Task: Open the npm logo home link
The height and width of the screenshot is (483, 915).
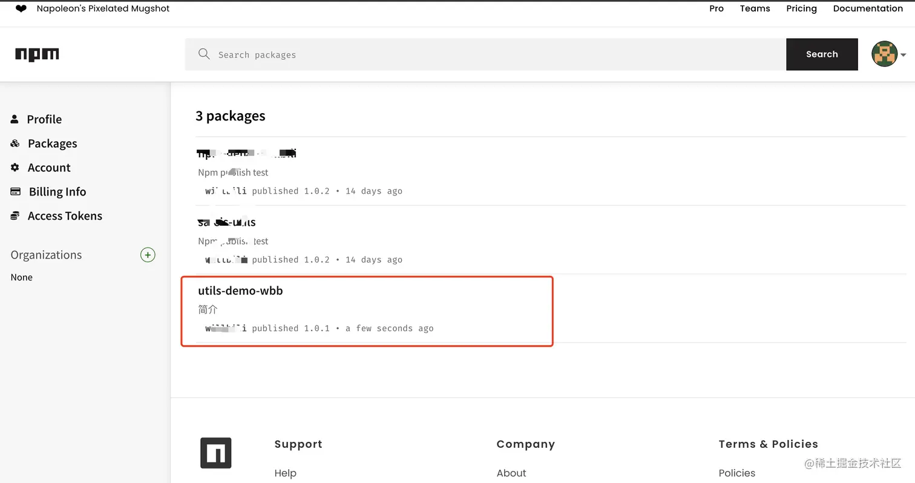Action: [37, 54]
